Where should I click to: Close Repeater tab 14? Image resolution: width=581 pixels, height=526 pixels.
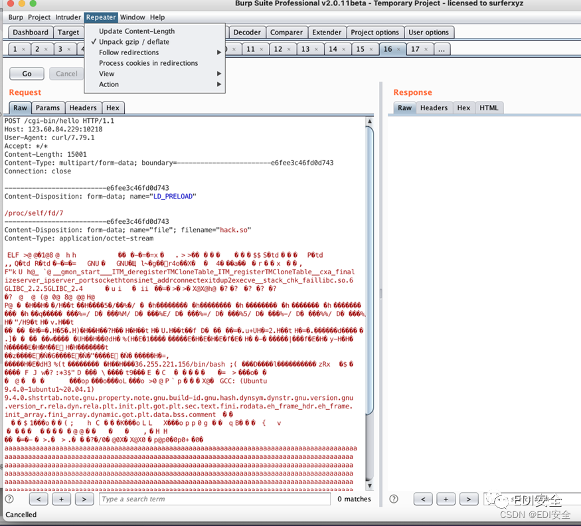(x=344, y=49)
